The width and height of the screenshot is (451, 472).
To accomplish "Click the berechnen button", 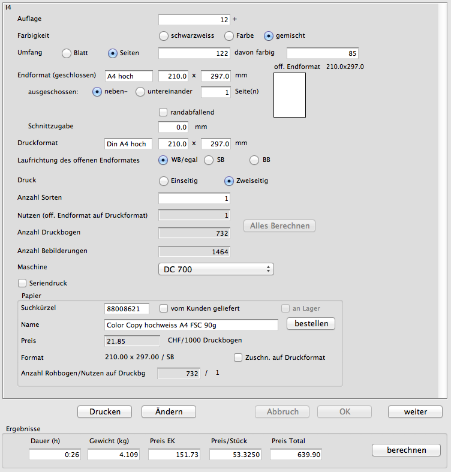I will pyautogui.click(x=406, y=450).
